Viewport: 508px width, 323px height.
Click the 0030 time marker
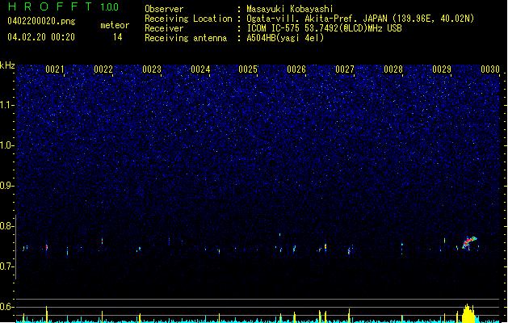coord(490,69)
